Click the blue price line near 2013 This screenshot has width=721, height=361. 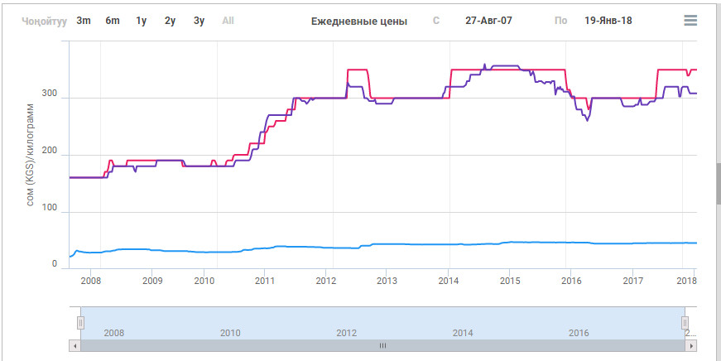click(x=387, y=244)
